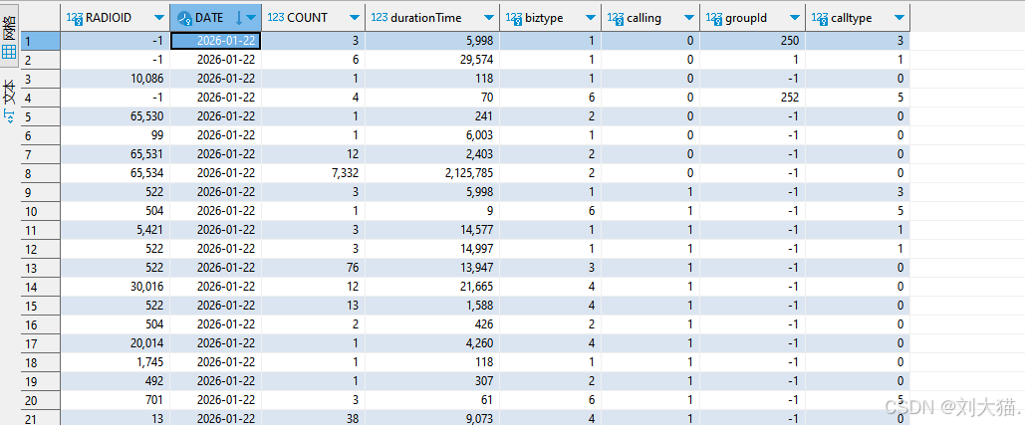Click the numeric type icon beside calltype
This screenshot has width=1025, height=425.
[820, 18]
